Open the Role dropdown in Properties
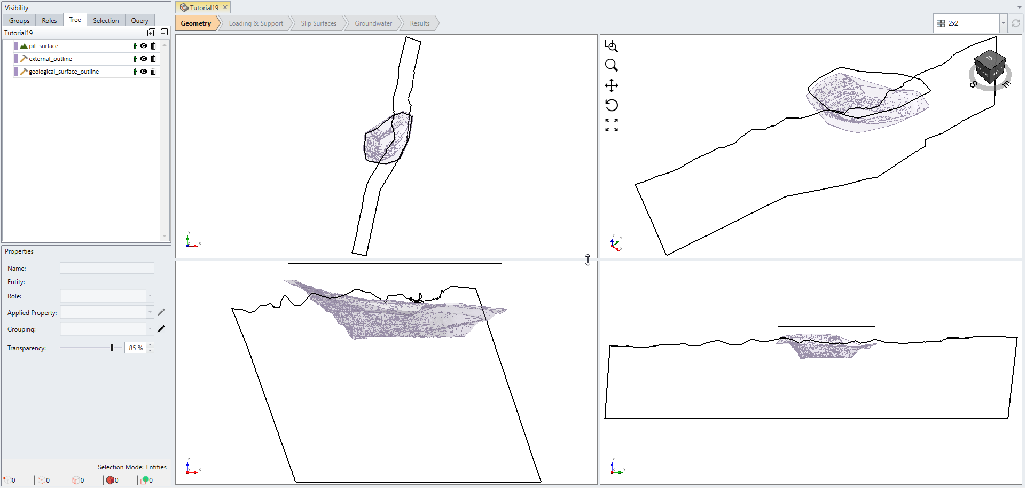1026x488 pixels. tap(150, 296)
